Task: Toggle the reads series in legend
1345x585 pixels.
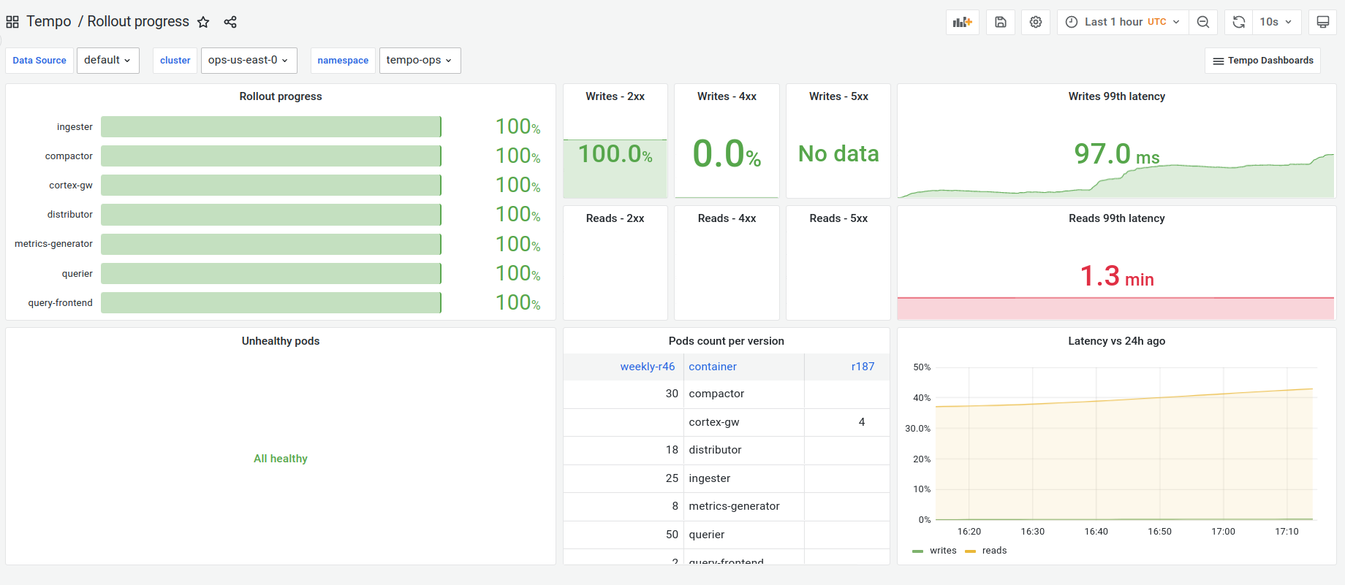Action: (986, 551)
